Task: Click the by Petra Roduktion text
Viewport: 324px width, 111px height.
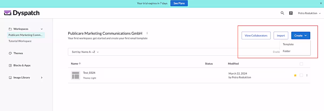Action: [240, 77]
